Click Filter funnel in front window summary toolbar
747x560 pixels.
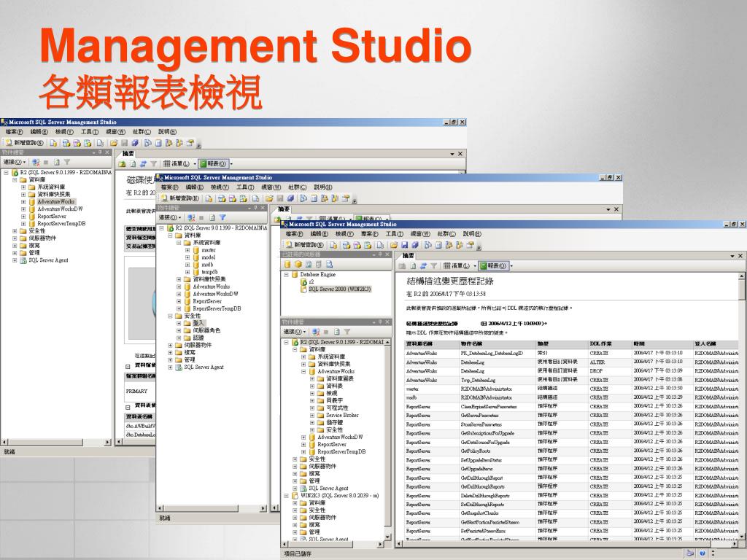pyautogui.click(x=433, y=265)
